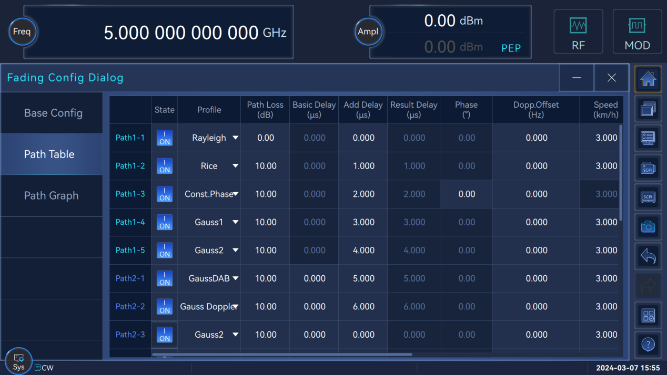Toggle the Path1-1 state switch

click(165, 138)
